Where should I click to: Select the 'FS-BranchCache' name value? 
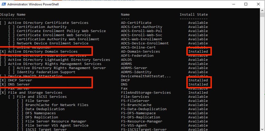point(136,105)
